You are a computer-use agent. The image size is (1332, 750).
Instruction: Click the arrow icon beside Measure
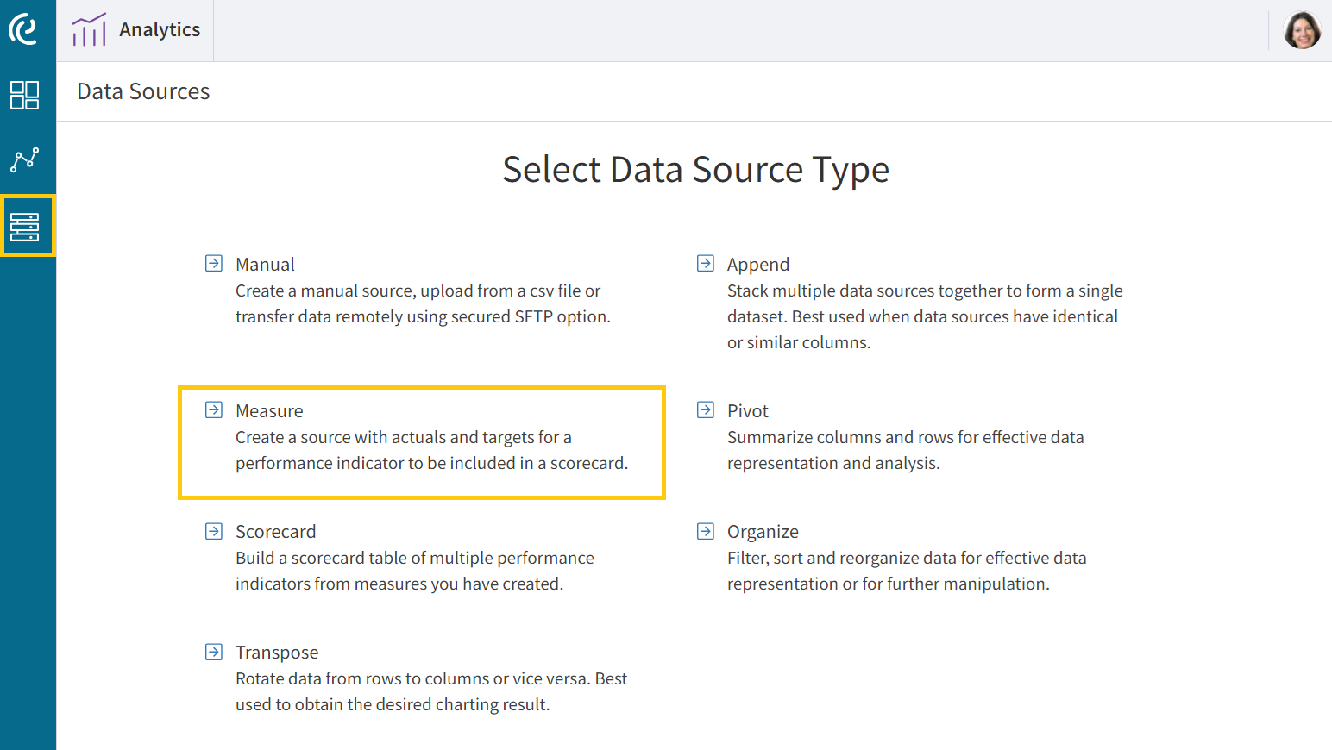(x=213, y=409)
